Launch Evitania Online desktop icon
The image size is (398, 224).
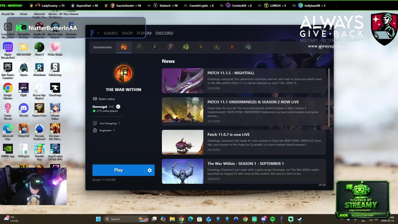(x=55, y=111)
